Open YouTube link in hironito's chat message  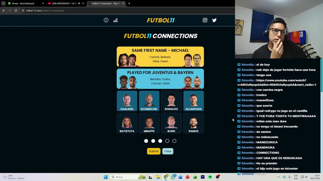click(x=277, y=82)
